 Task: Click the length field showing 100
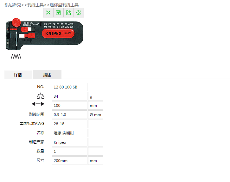(x=70, y=105)
